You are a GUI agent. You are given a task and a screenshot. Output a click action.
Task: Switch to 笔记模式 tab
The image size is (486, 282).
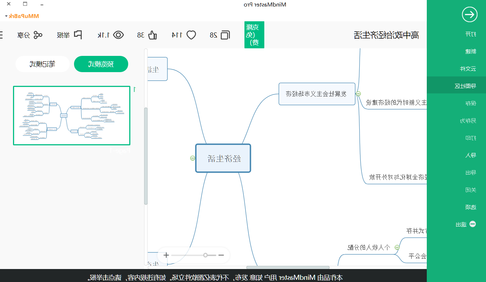[43, 64]
